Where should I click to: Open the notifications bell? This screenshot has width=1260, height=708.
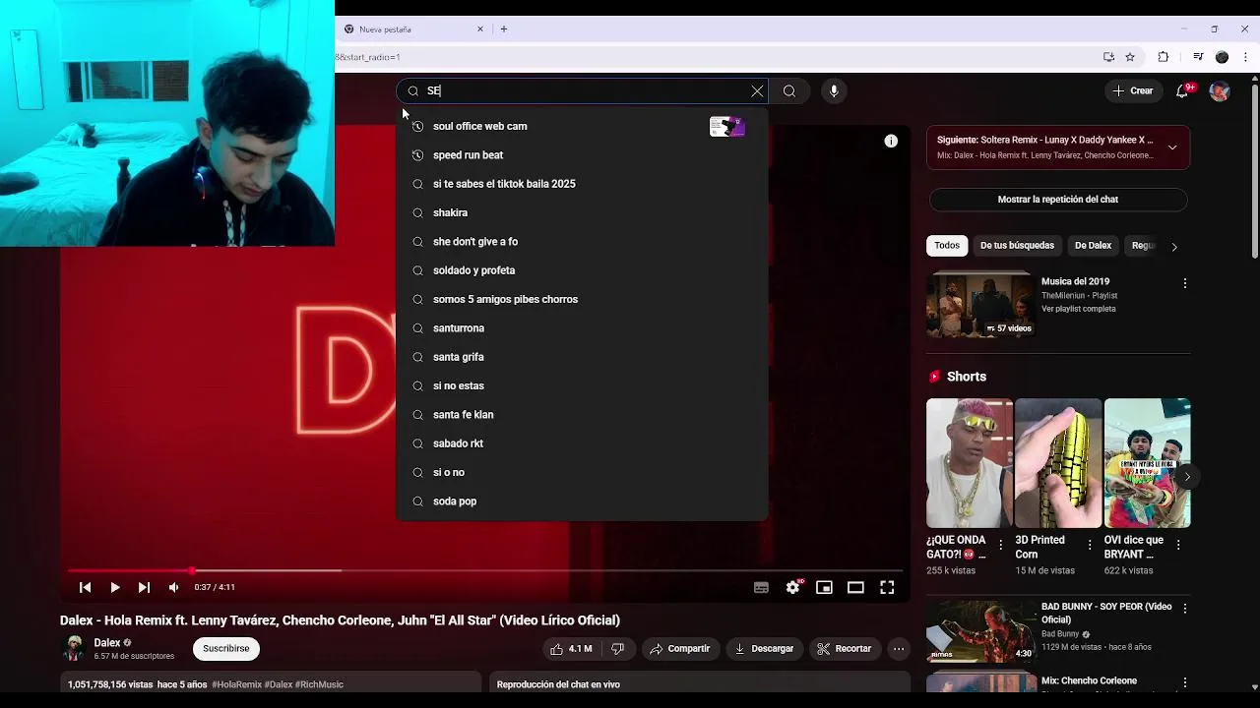click(1182, 90)
